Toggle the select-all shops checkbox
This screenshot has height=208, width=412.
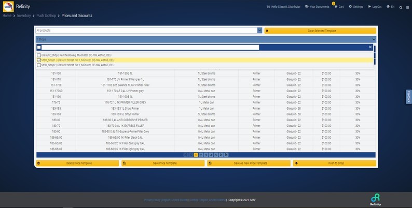(39, 47)
